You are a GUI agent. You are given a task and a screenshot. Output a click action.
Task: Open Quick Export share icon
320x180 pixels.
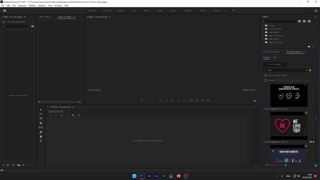(316, 10)
